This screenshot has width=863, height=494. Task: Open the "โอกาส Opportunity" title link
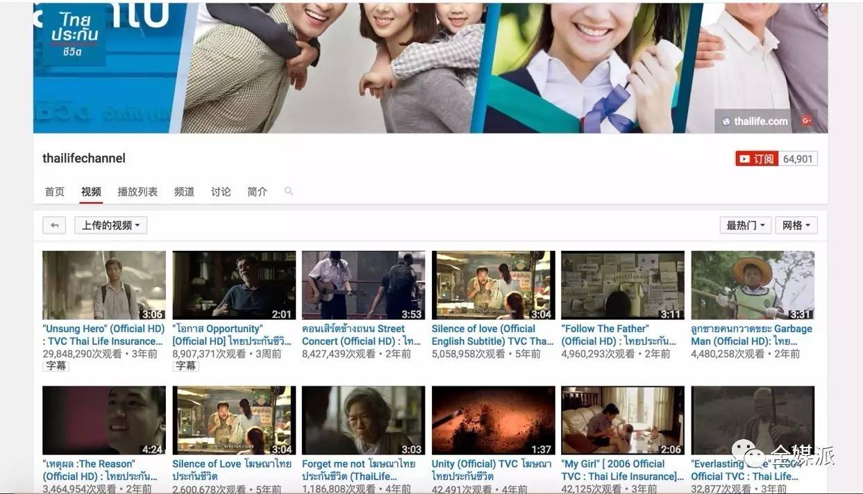233,335
